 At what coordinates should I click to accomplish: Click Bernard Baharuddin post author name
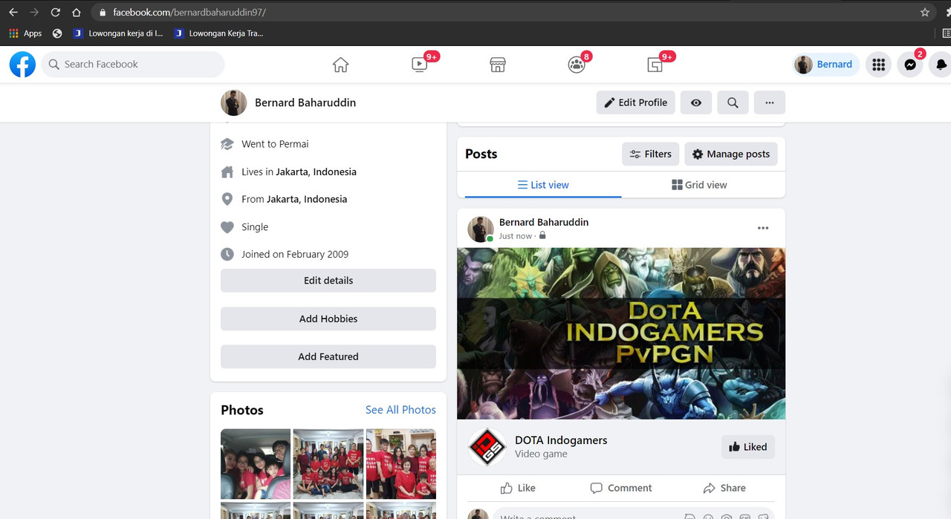point(544,222)
